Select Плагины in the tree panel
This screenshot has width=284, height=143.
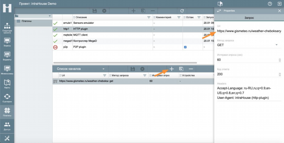[27, 21]
